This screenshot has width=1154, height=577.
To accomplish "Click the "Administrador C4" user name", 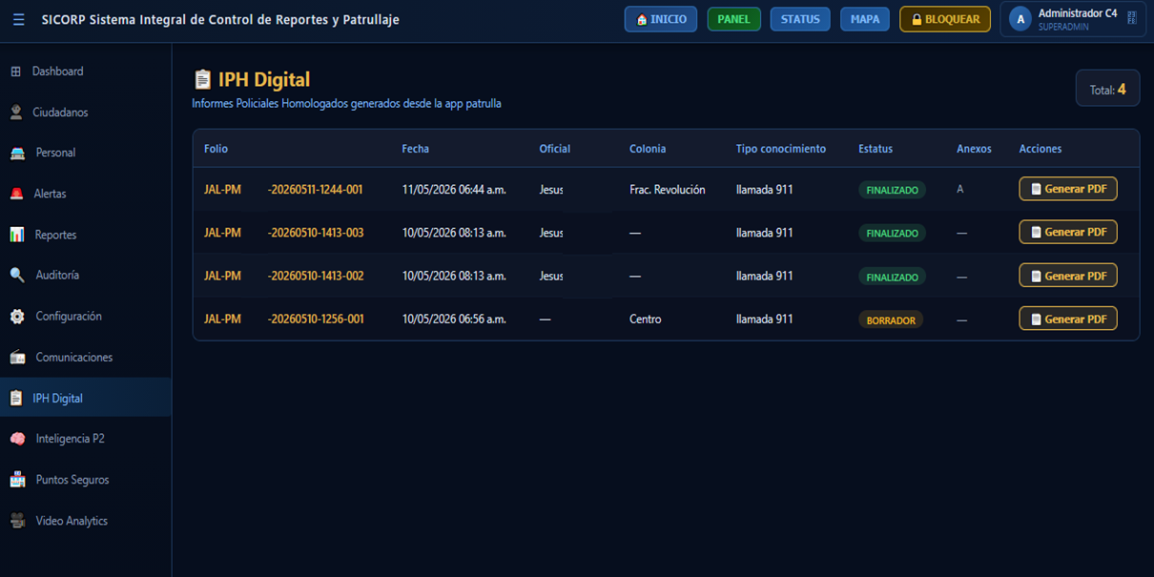I will [1078, 13].
